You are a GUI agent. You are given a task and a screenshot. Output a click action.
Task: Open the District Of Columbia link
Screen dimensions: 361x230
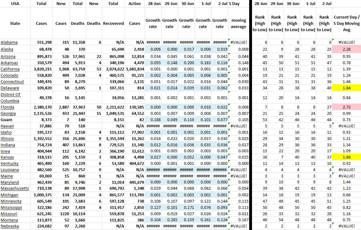(10, 98)
